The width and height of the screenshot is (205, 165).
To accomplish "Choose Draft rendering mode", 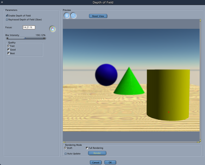I will click(x=65, y=148).
